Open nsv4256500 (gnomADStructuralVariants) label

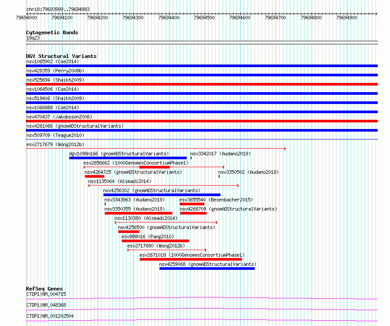tap(167, 227)
